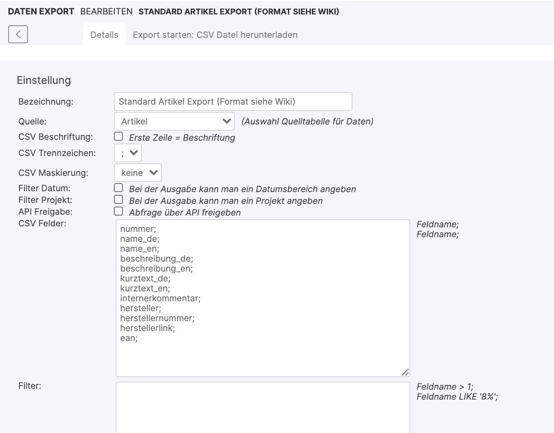Toggle the Filter Datum checkbox

(118, 188)
